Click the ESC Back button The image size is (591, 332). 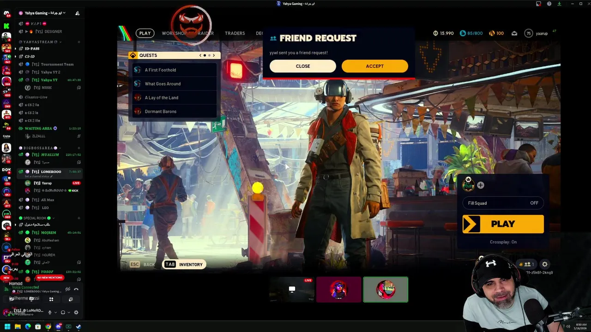pyautogui.click(x=142, y=265)
